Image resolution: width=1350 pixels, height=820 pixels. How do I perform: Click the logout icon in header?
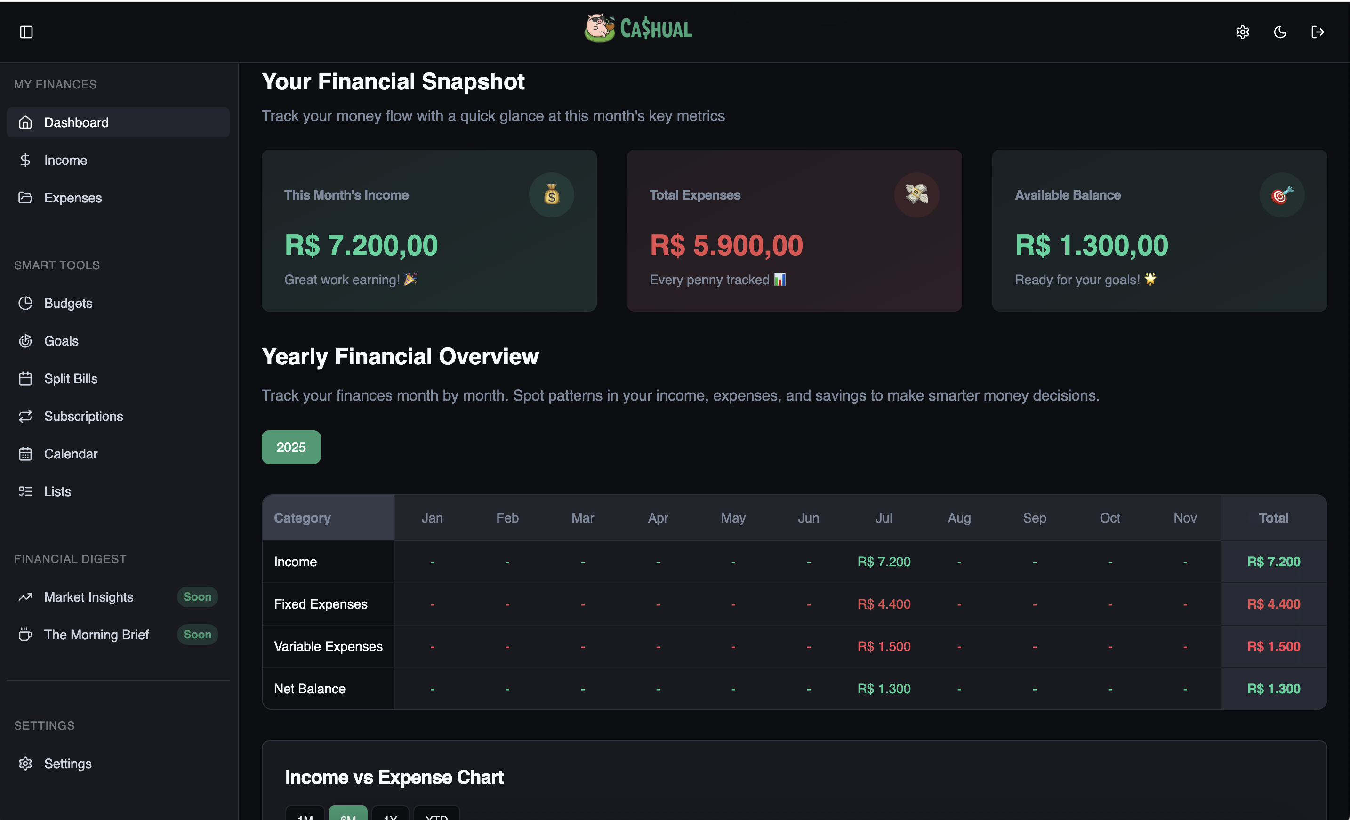click(x=1318, y=32)
